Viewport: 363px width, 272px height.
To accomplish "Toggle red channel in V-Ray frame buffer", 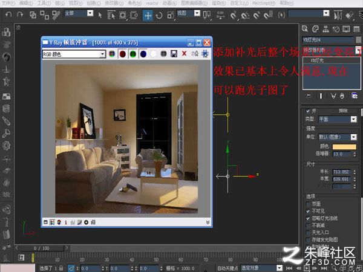I will click(122, 54).
